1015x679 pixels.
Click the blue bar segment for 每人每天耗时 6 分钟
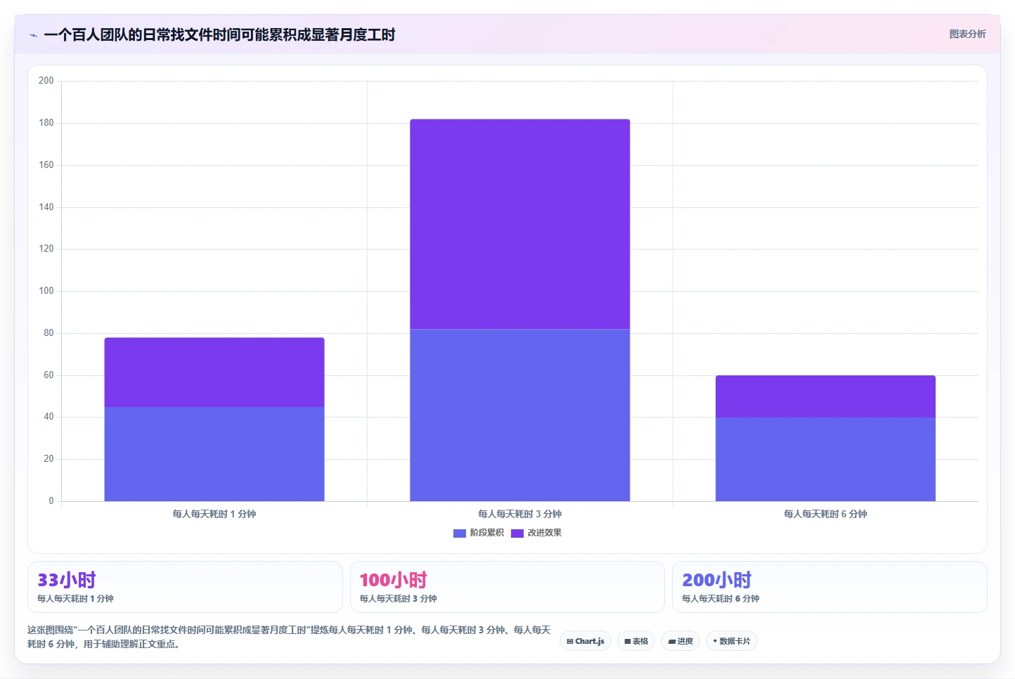825,460
